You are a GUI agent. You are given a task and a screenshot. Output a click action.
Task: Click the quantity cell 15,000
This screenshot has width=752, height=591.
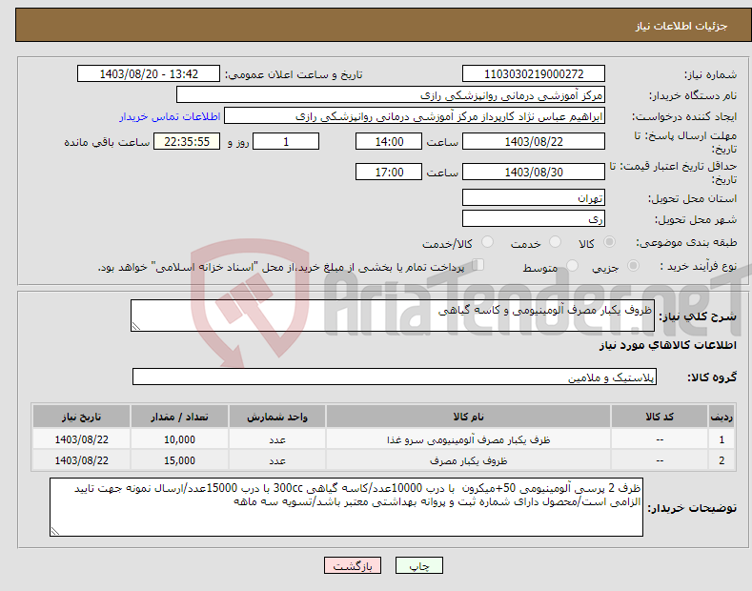pos(179,460)
